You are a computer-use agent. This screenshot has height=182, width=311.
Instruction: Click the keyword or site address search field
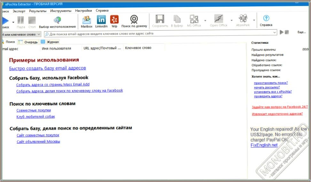tap(160, 33)
